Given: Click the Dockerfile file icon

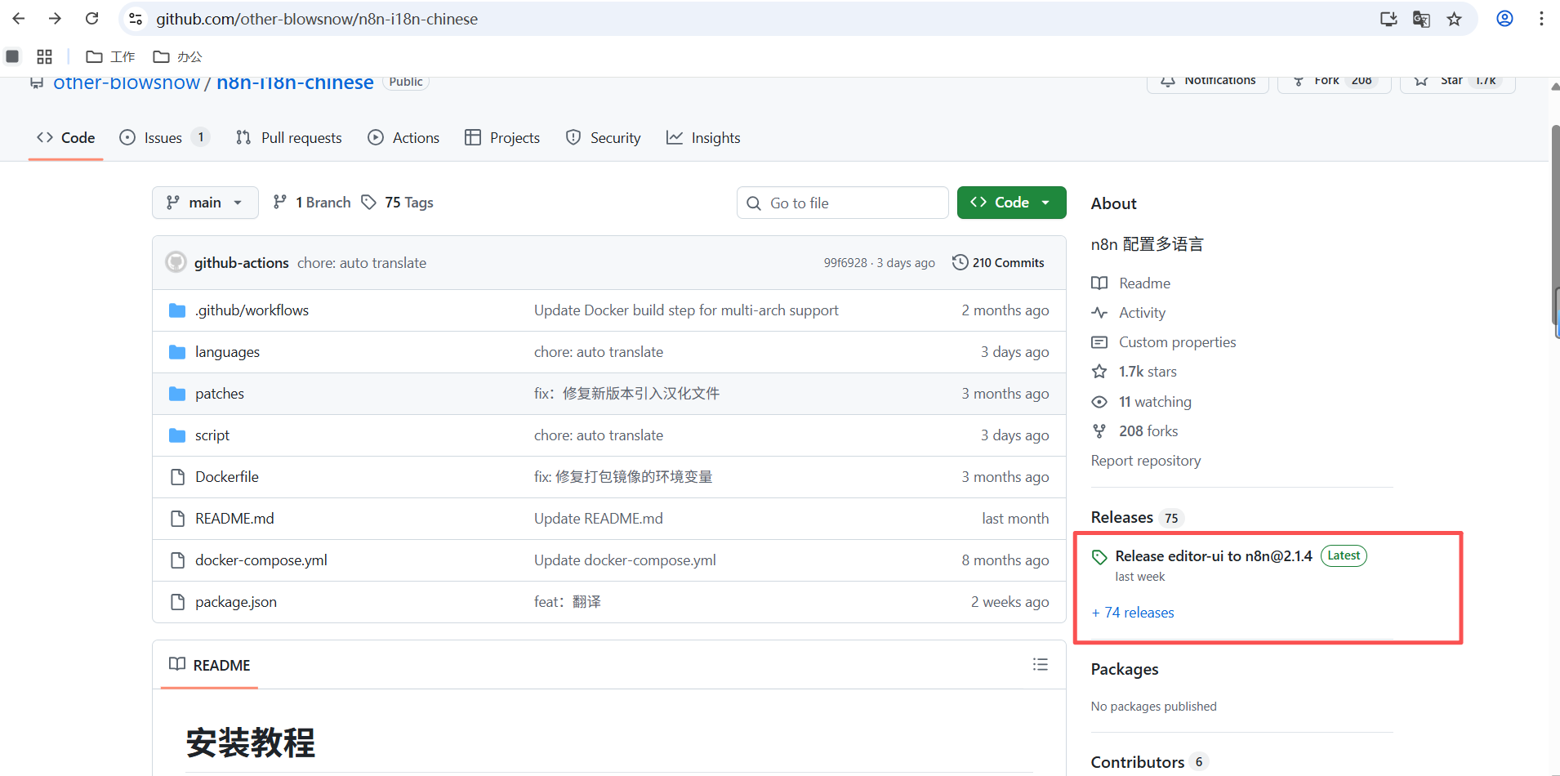Looking at the screenshot, I should pos(177,477).
